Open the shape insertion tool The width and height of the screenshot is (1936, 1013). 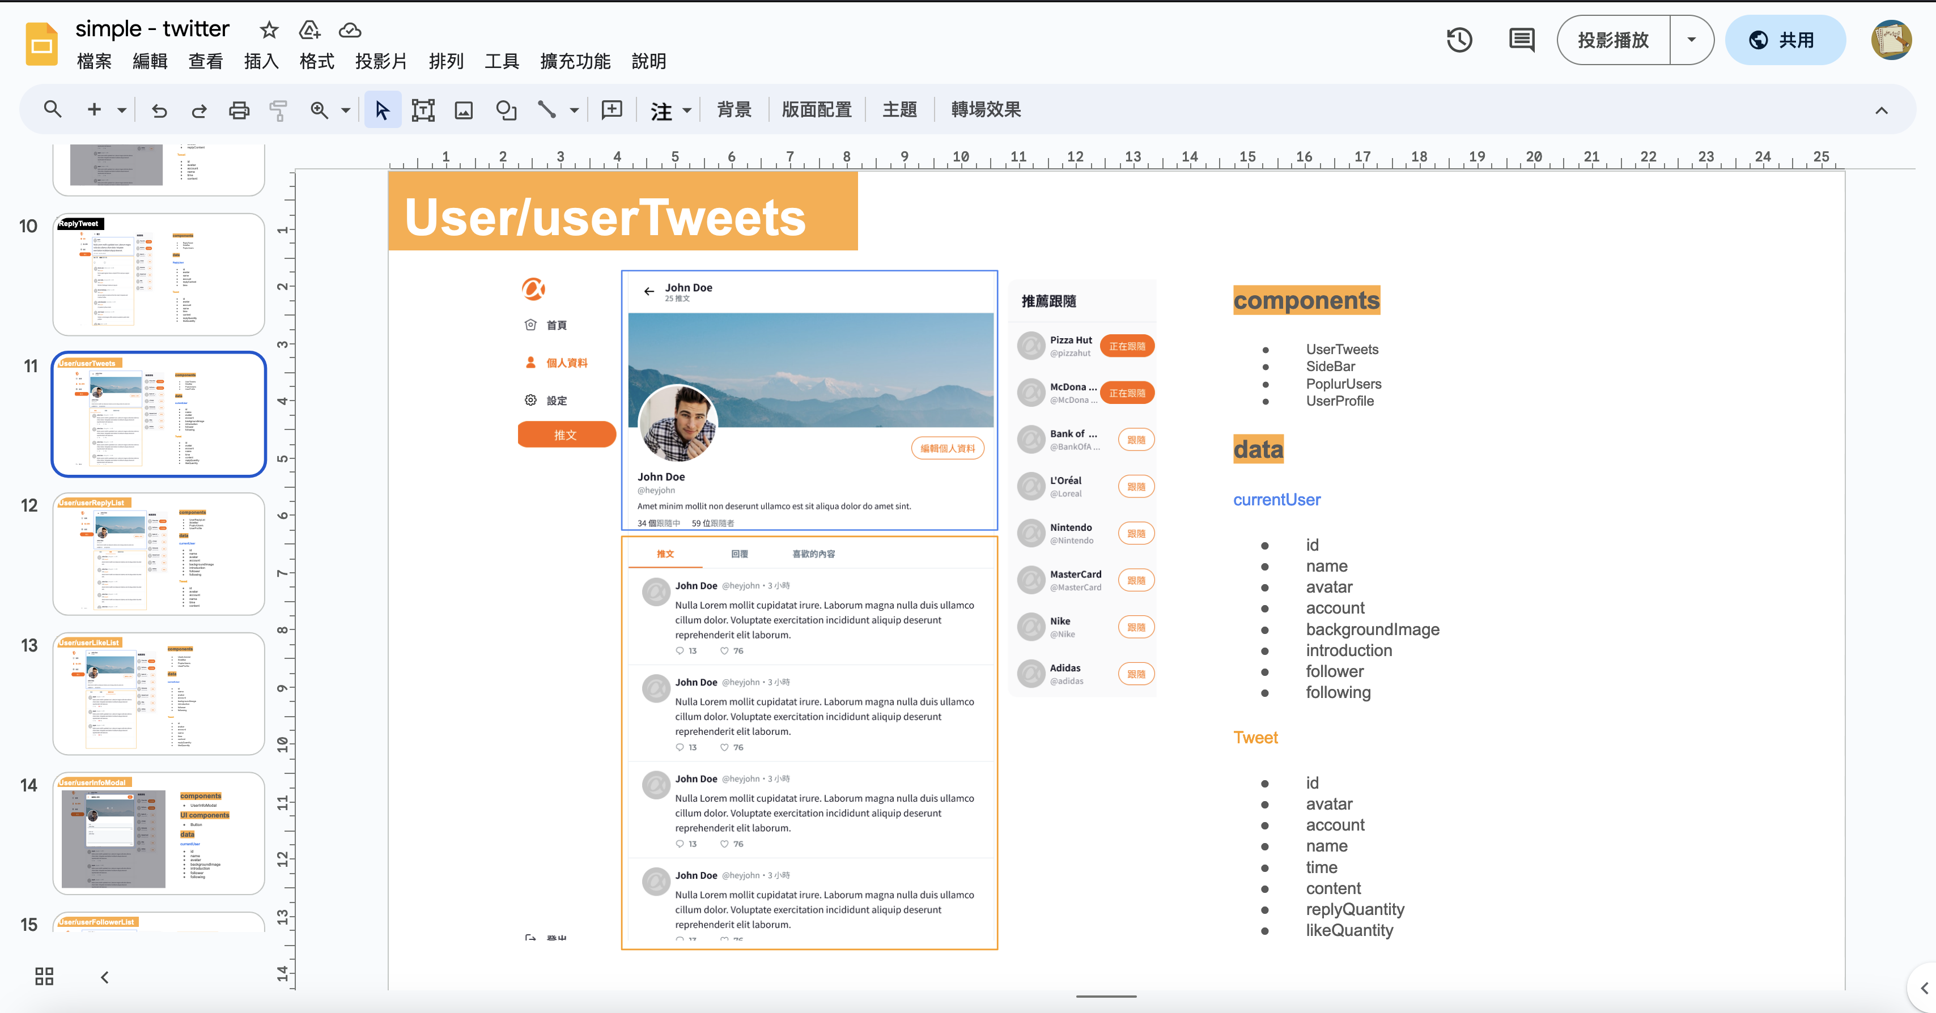(505, 109)
